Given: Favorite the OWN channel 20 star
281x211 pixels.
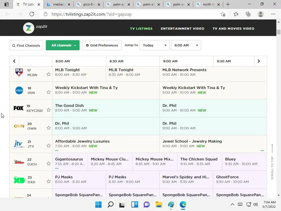Looking at the screenshot, I should coord(49,128).
